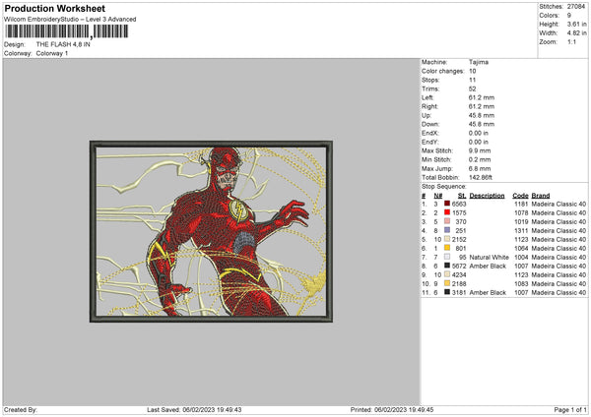
Task: Click the St. column header
Action: [462, 196]
